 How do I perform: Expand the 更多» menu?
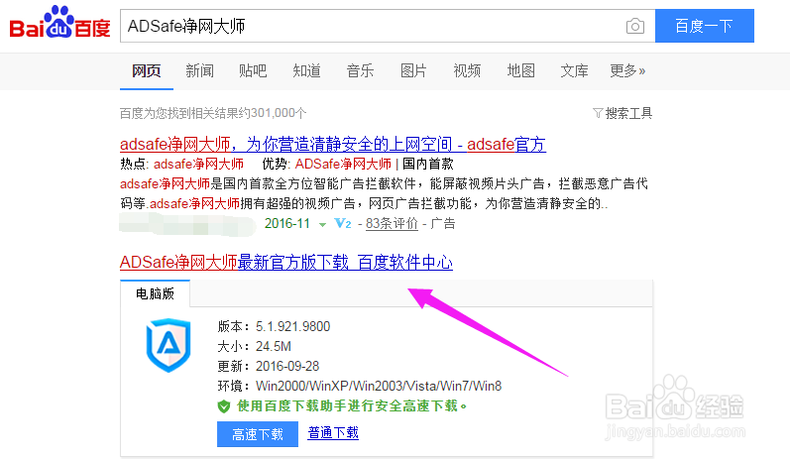tap(627, 70)
